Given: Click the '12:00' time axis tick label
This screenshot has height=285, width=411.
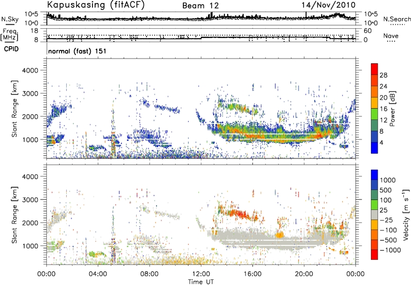Looking at the screenshot, I should [201, 274].
